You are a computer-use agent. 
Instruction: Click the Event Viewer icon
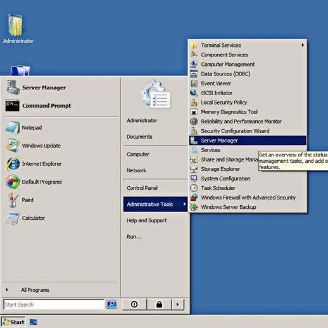tap(194, 84)
